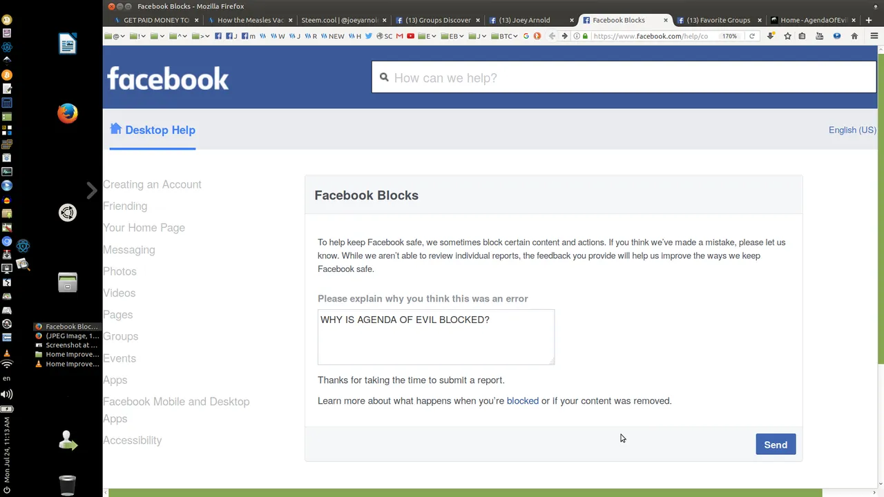This screenshot has width=884, height=497.
Task: Switch to the Home - AgendaOfEvil tab
Action: [x=813, y=20]
